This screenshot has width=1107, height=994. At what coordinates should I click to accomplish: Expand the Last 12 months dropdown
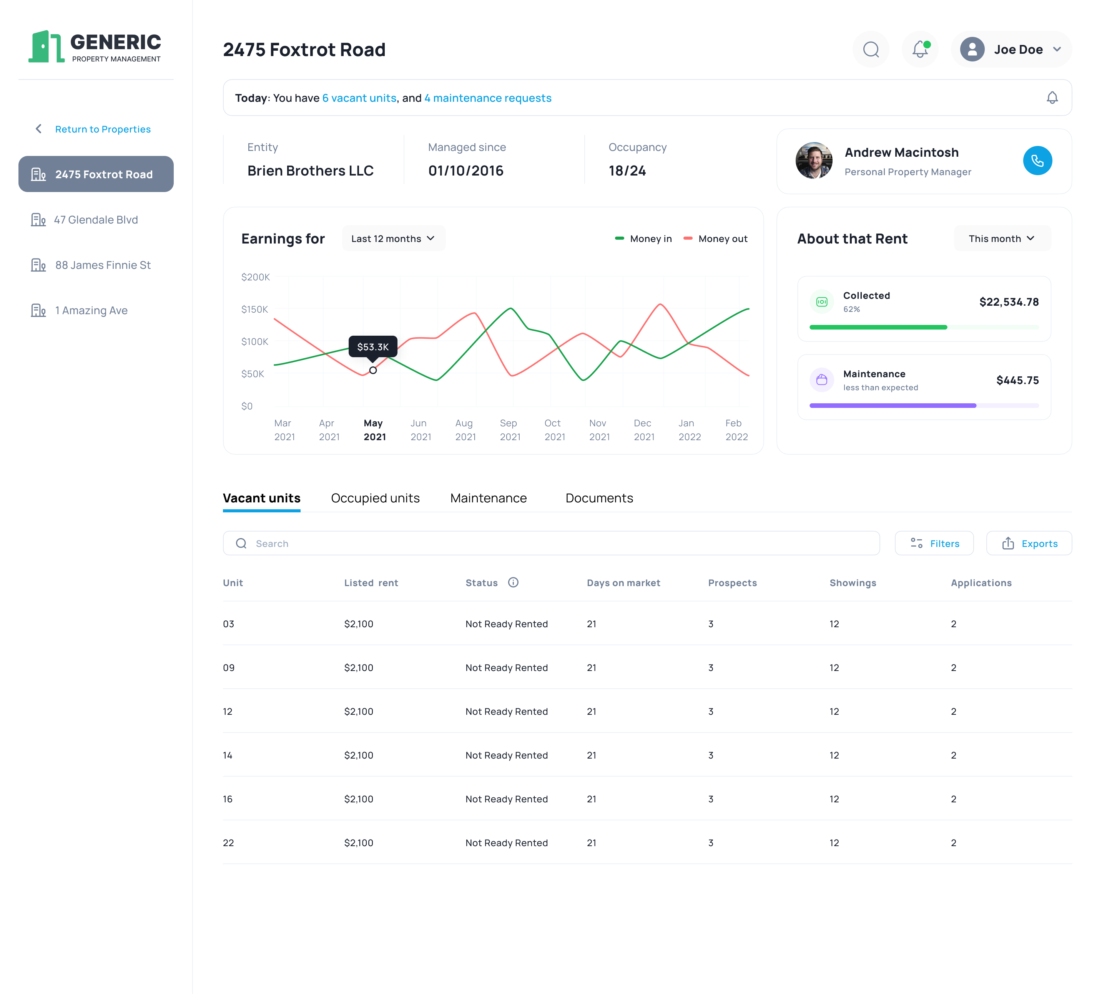tap(393, 239)
